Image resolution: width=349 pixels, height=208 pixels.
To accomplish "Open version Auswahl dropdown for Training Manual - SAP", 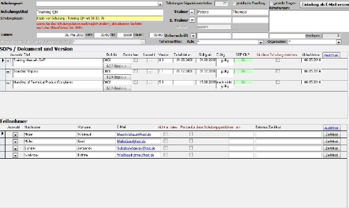I will [x=150, y=61].
